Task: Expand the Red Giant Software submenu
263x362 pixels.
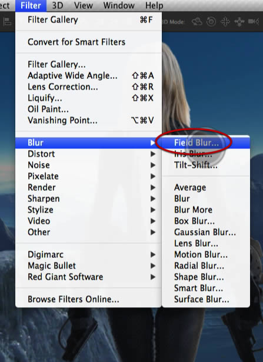Action: tap(88, 277)
